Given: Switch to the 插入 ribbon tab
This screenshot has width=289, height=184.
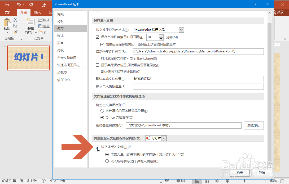Looking at the screenshot, I should [37, 12].
